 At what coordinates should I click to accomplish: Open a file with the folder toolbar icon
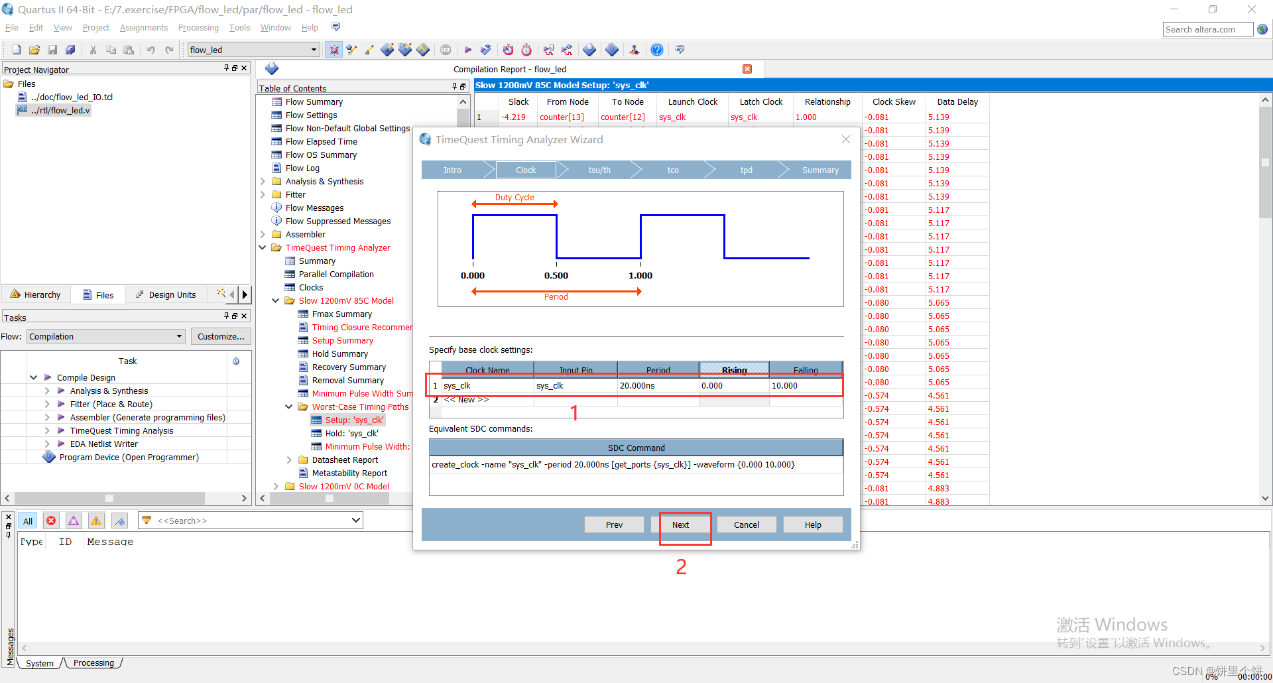click(34, 50)
